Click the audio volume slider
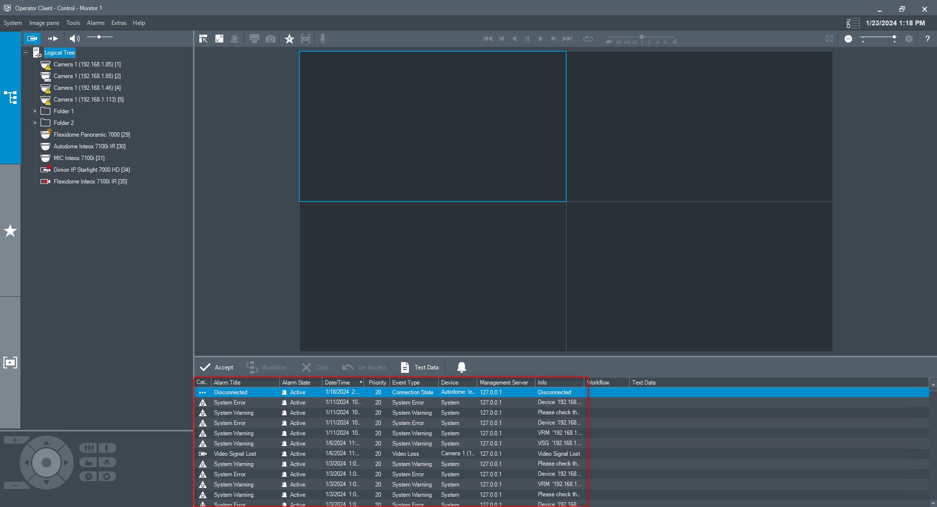 (100, 37)
